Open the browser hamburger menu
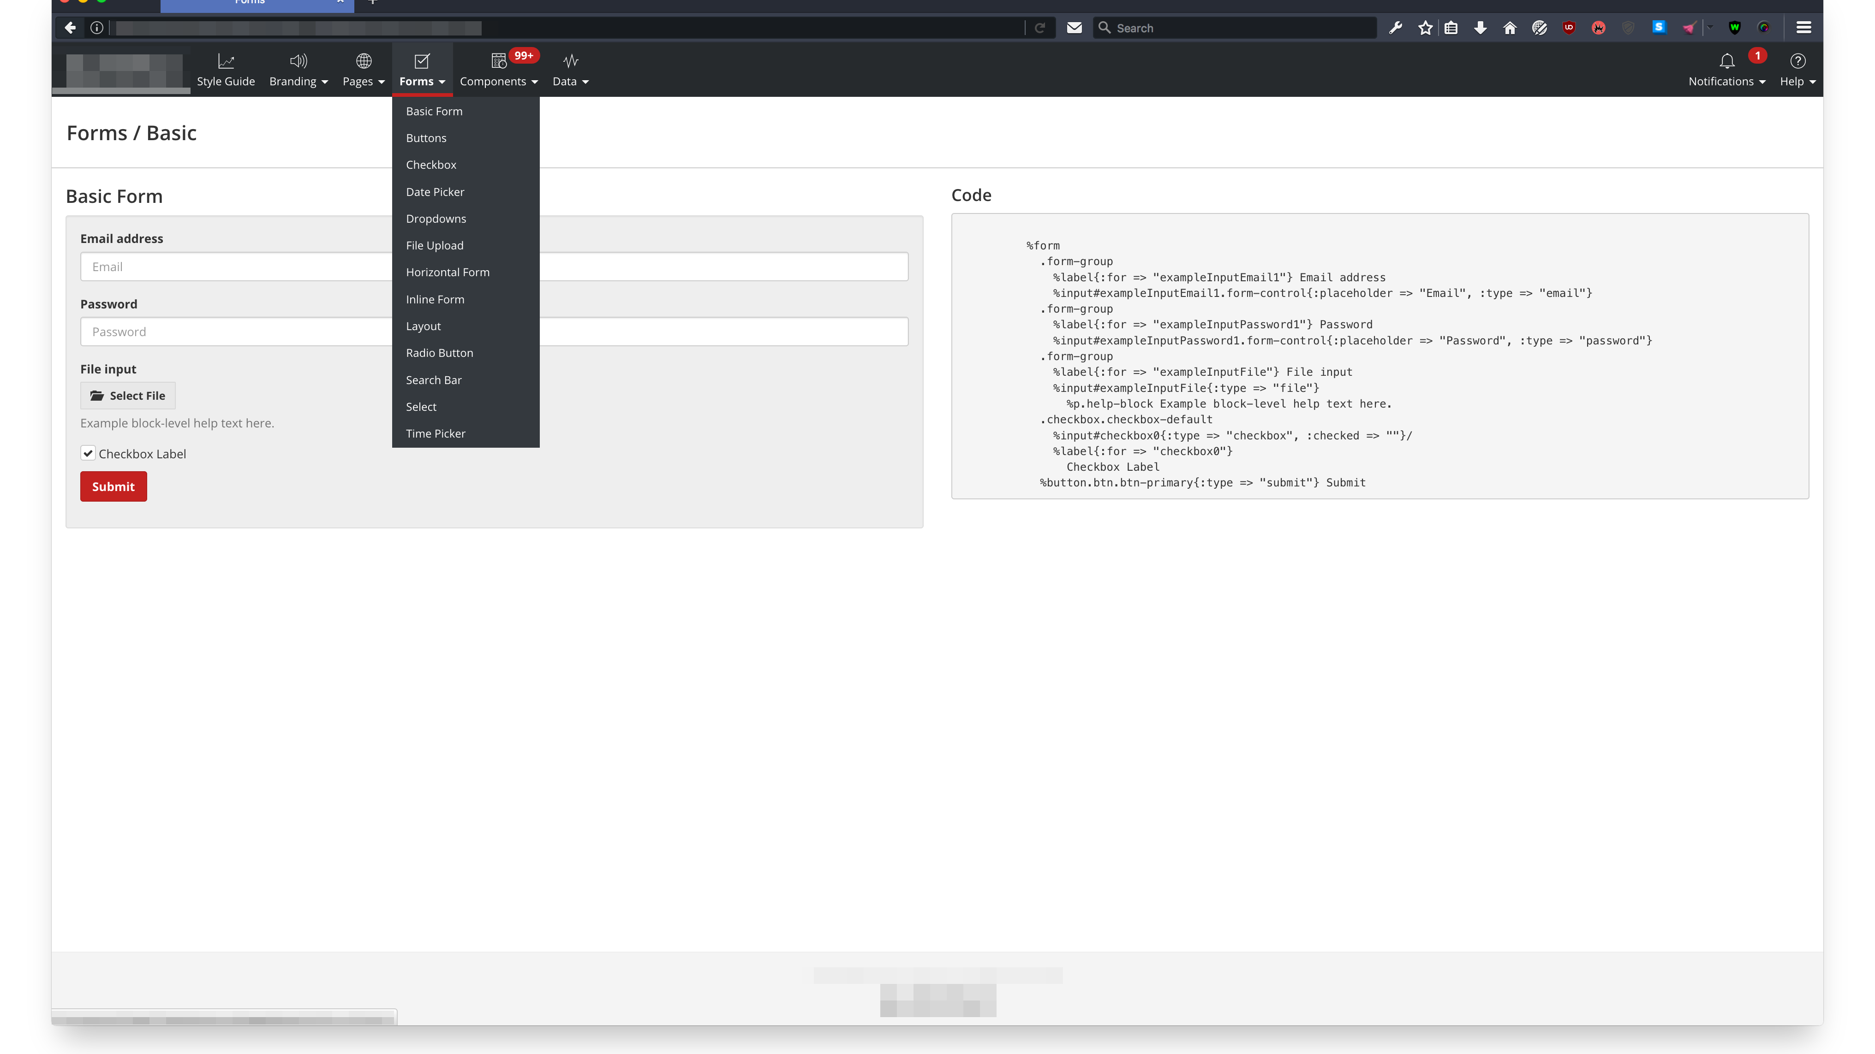1875x1054 pixels. tap(1803, 28)
